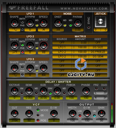Toggle the OUTPUT ON cyan LED

(x=94, y=116)
